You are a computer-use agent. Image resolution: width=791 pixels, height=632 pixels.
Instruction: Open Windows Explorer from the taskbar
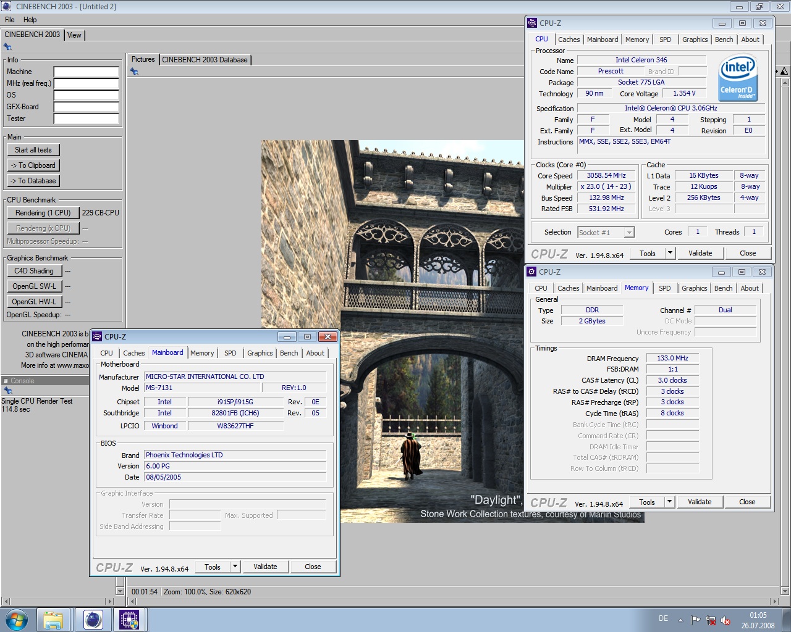click(54, 619)
